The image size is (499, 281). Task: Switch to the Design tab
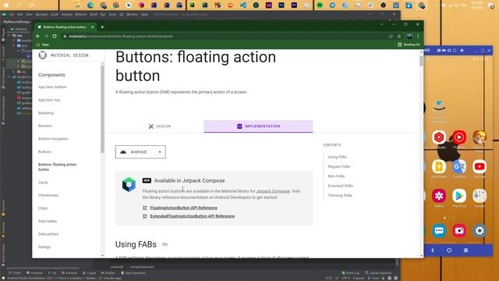pos(160,126)
